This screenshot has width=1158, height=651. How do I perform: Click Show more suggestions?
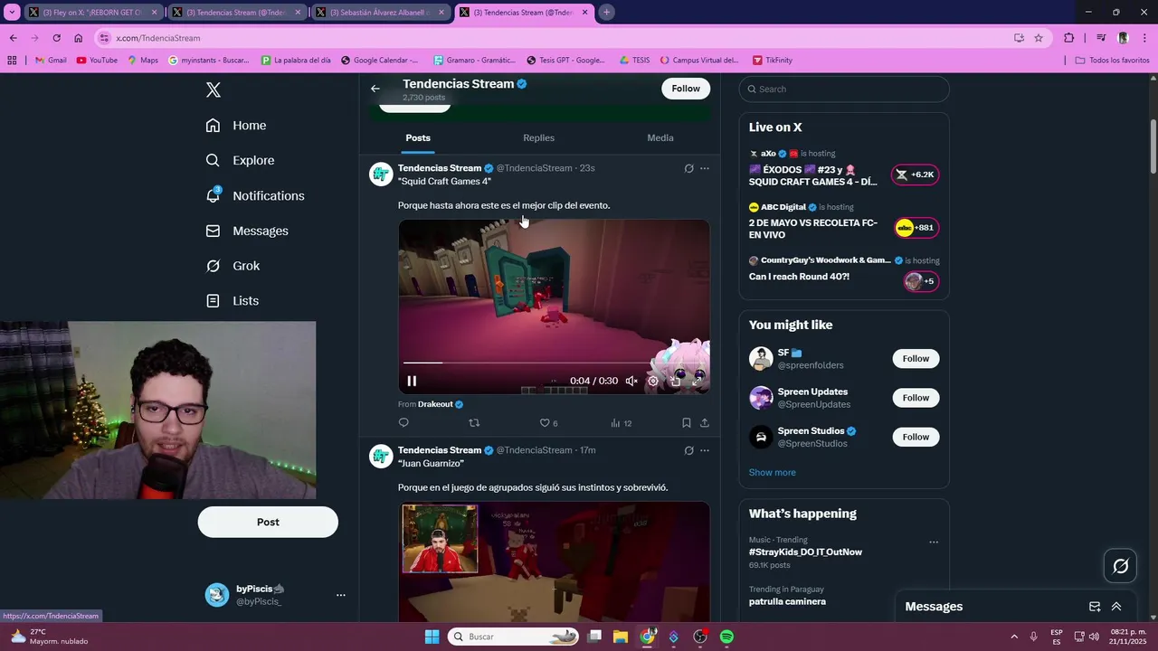[x=773, y=472]
